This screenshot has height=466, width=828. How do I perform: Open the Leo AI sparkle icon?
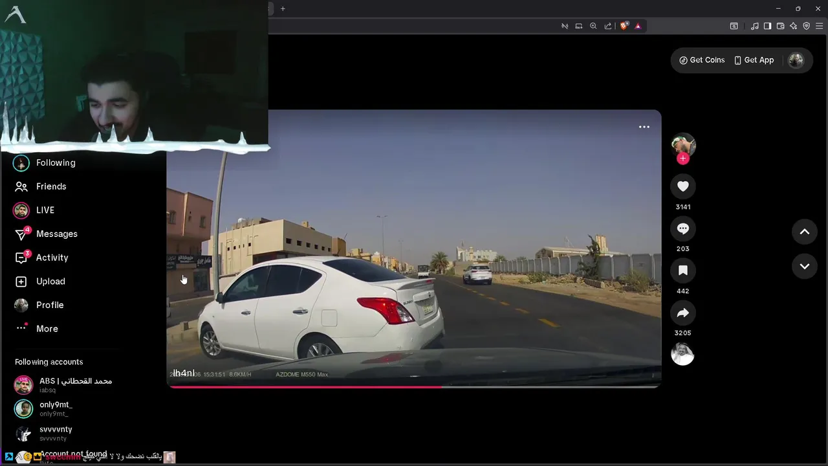794,26
